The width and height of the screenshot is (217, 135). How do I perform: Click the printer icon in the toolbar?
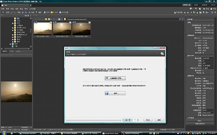coord(45,12)
